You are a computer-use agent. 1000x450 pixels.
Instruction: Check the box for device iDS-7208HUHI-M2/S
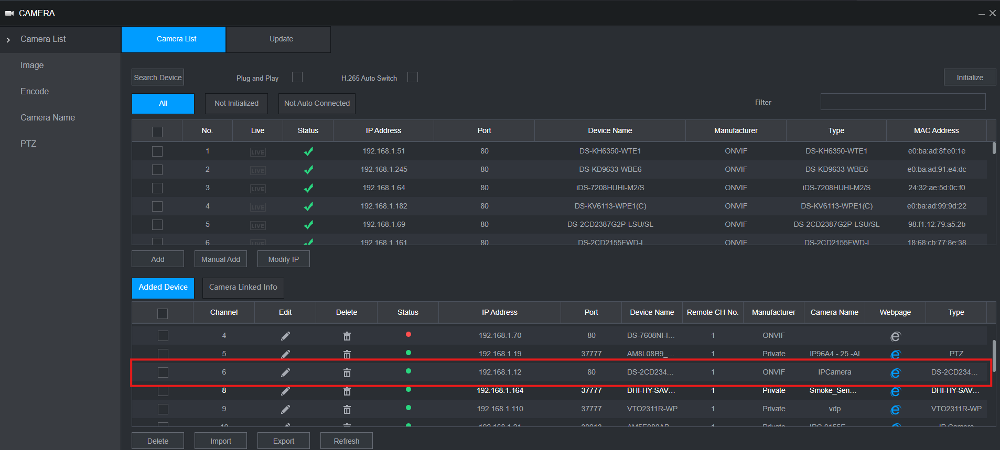pyautogui.click(x=157, y=188)
